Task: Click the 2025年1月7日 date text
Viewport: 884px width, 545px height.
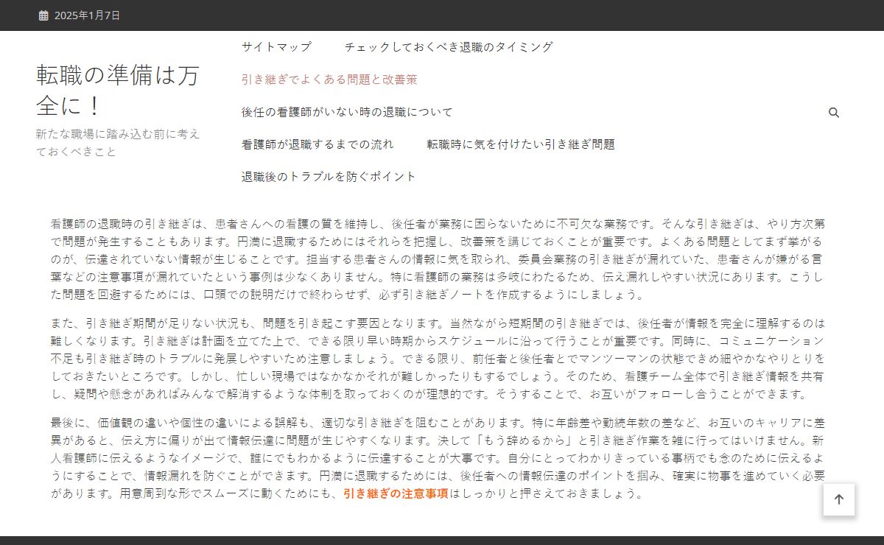Action: tap(87, 15)
